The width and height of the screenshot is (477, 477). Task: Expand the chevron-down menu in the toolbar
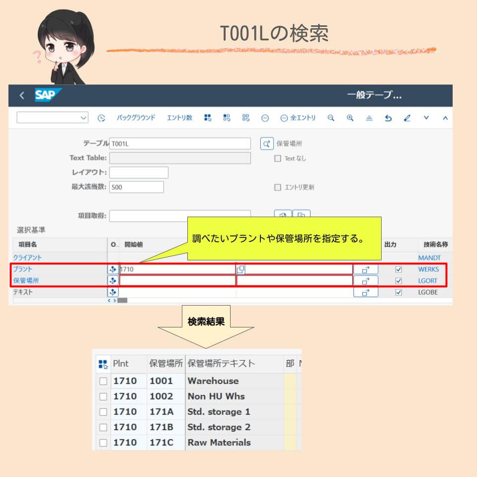427,118
